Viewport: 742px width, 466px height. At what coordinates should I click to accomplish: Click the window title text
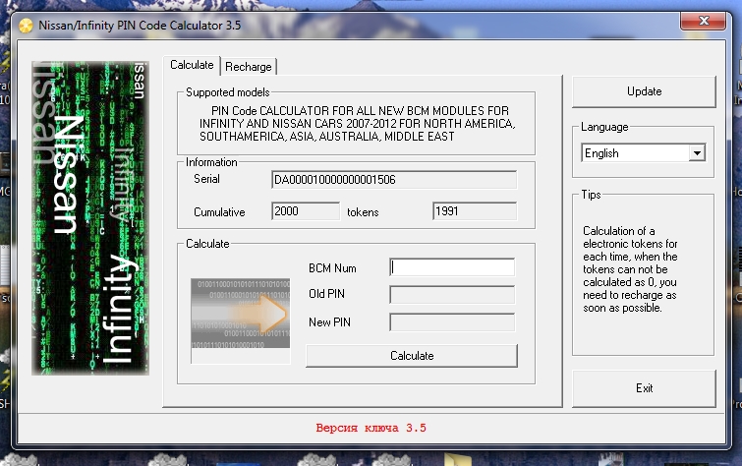pyautogui.click(x=140, y=26)
